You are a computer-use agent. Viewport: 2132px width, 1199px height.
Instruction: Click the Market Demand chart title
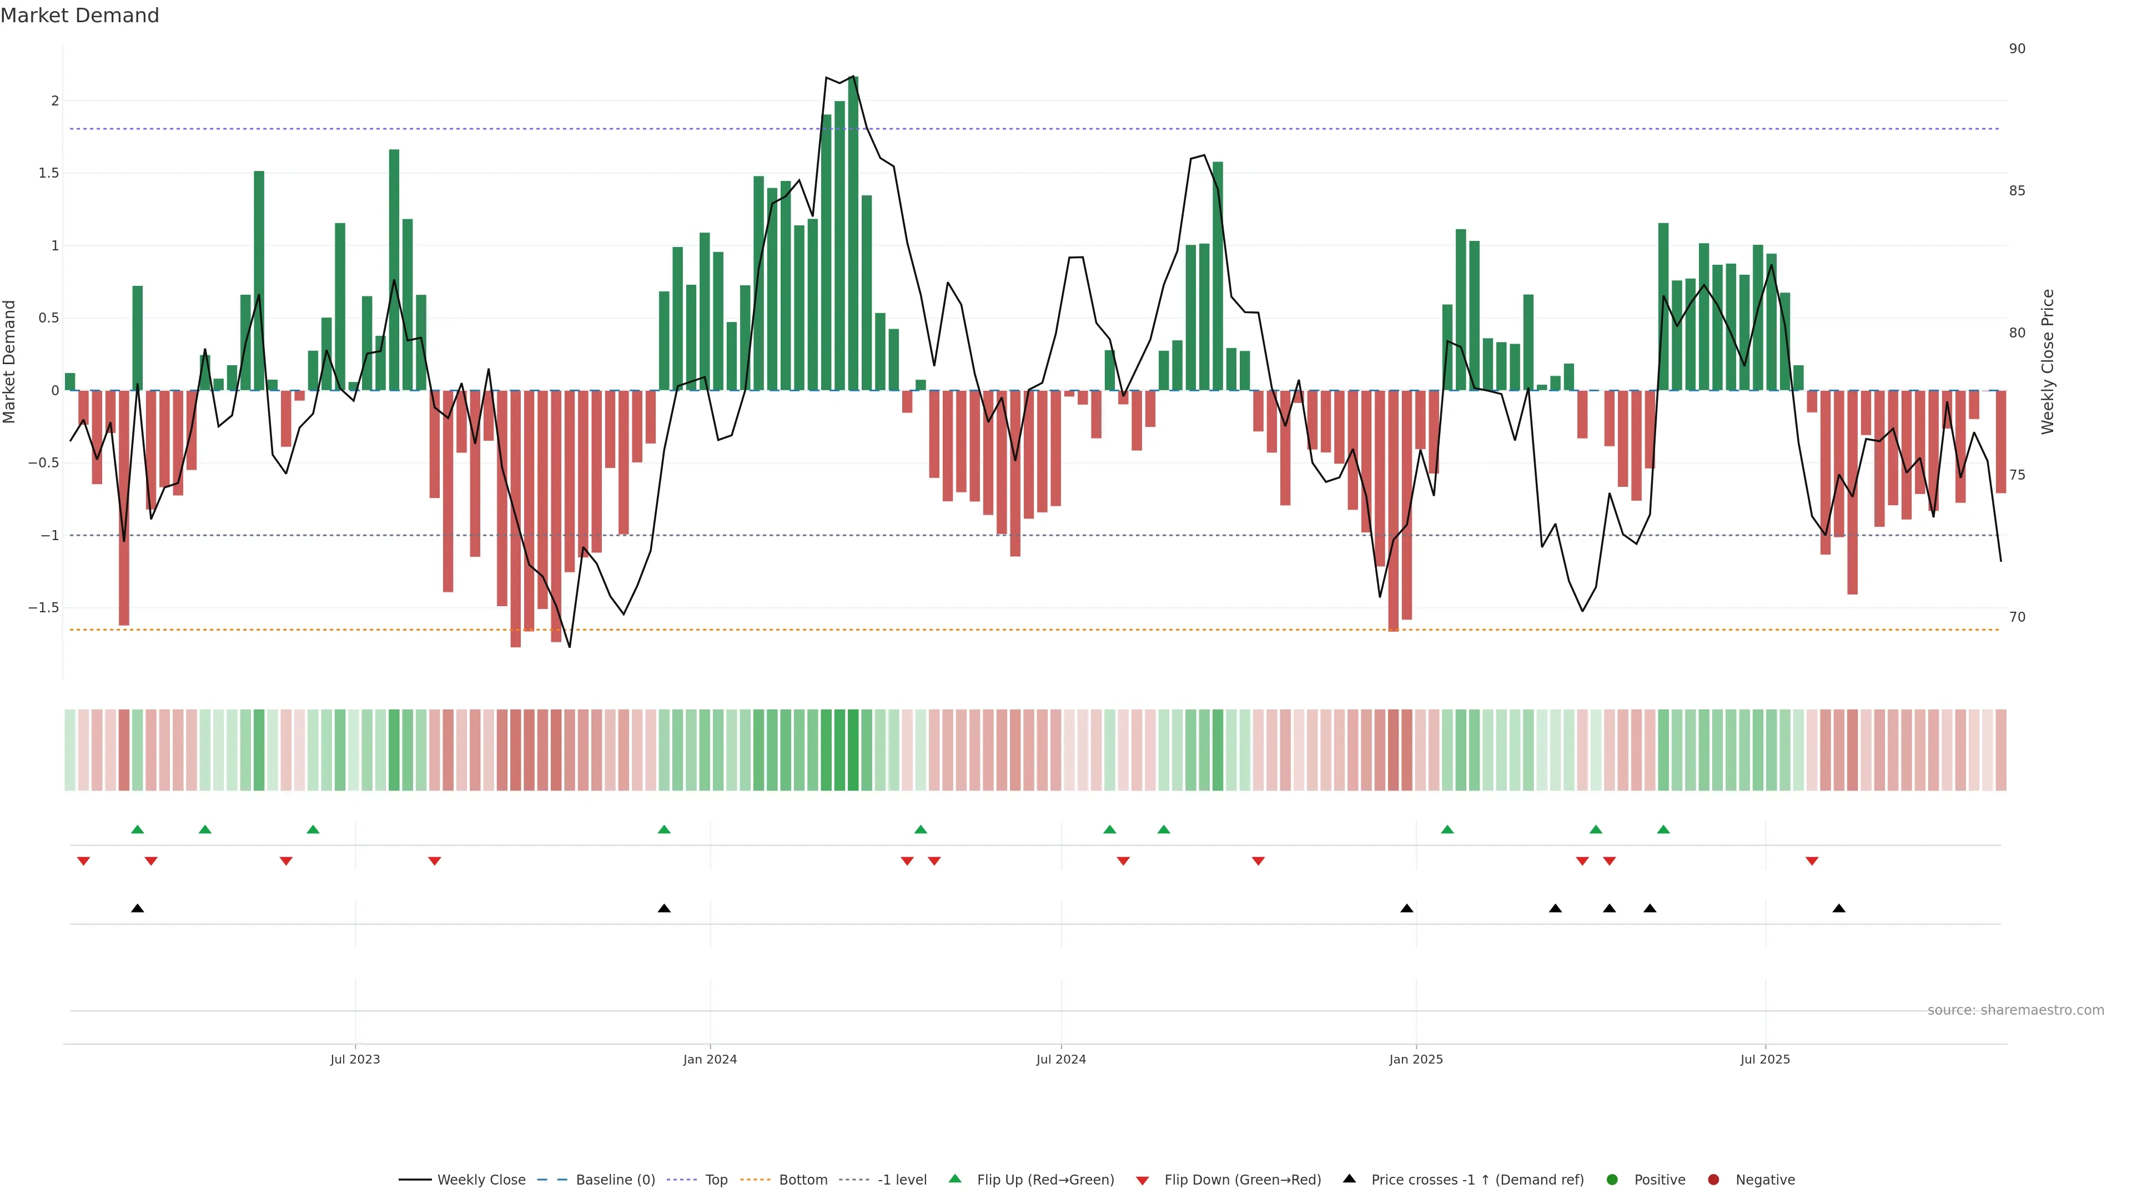point(79,16)
